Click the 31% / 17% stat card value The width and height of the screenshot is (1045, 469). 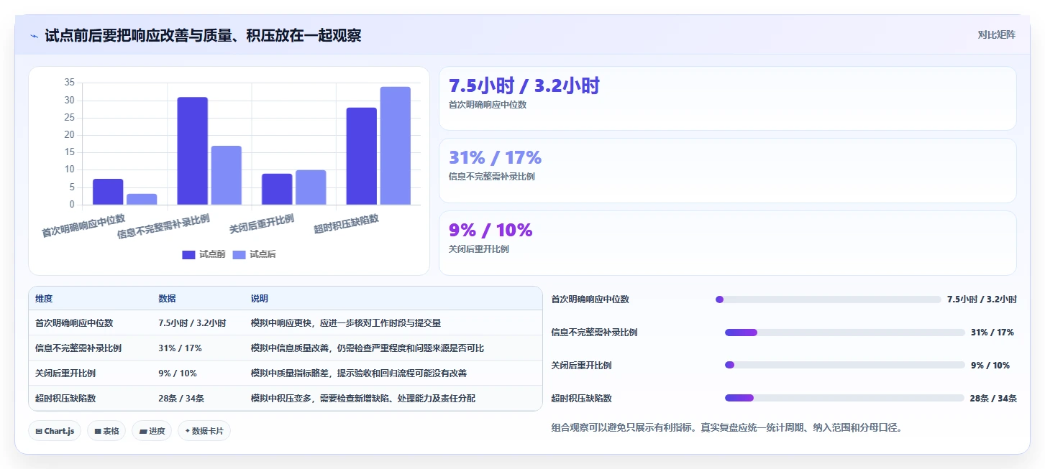pyautogui.click(x=495, y=157)
